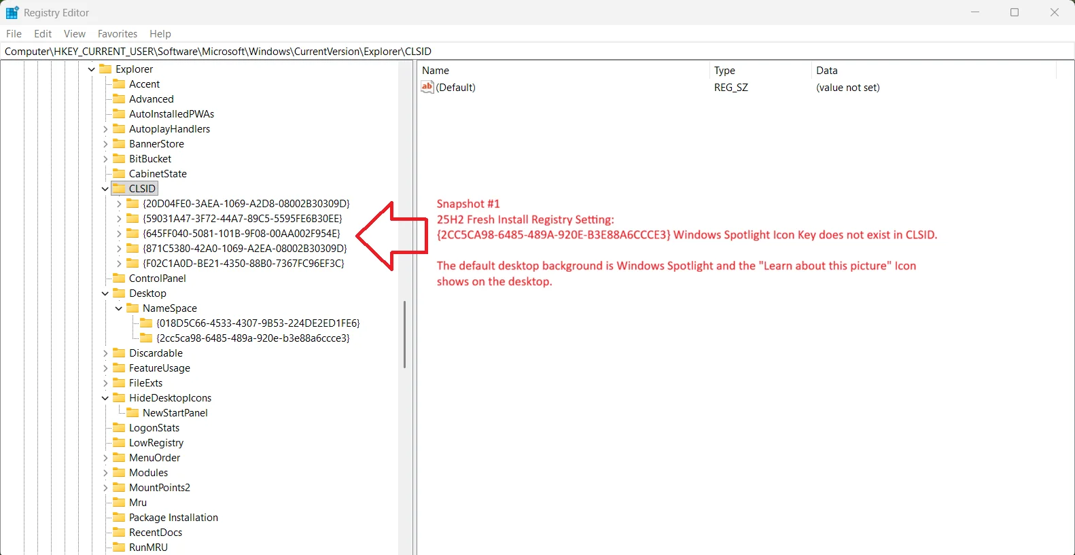Click the LogonStats folder icon

(x=119, y=428)
